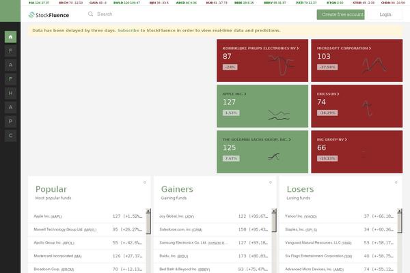Follow the Subscribe link in the notice
Screen dimensions: 410x273
[x=128, y=31]
